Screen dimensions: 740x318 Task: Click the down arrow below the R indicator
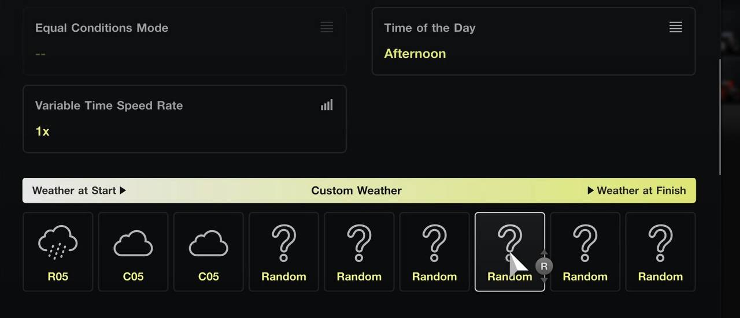pyautogui.click(x=544, y=279)
